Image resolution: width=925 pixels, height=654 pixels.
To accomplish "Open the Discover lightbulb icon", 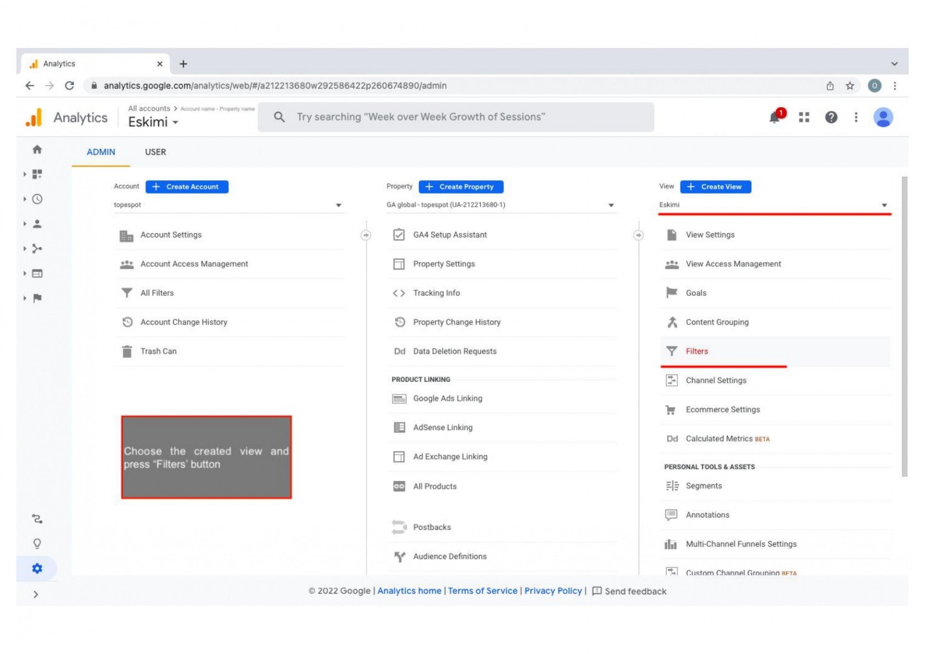I will (x=37, y=543).
